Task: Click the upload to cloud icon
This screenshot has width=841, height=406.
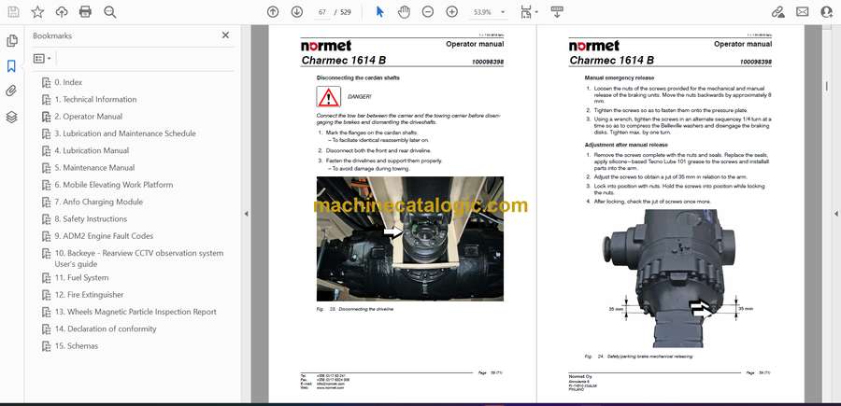Action: click(x=62, y=12)
